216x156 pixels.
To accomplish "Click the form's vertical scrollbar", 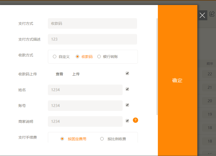I will click(157, 66).
